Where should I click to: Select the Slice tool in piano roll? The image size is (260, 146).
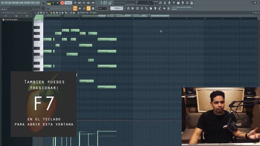coord(65,13)
